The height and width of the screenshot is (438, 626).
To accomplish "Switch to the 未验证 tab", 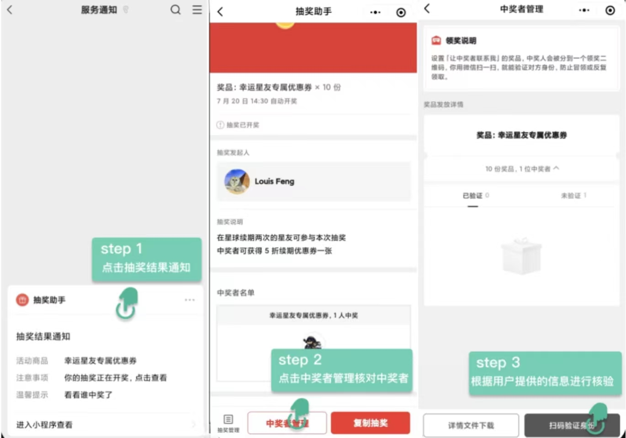I will click(573, 196).
